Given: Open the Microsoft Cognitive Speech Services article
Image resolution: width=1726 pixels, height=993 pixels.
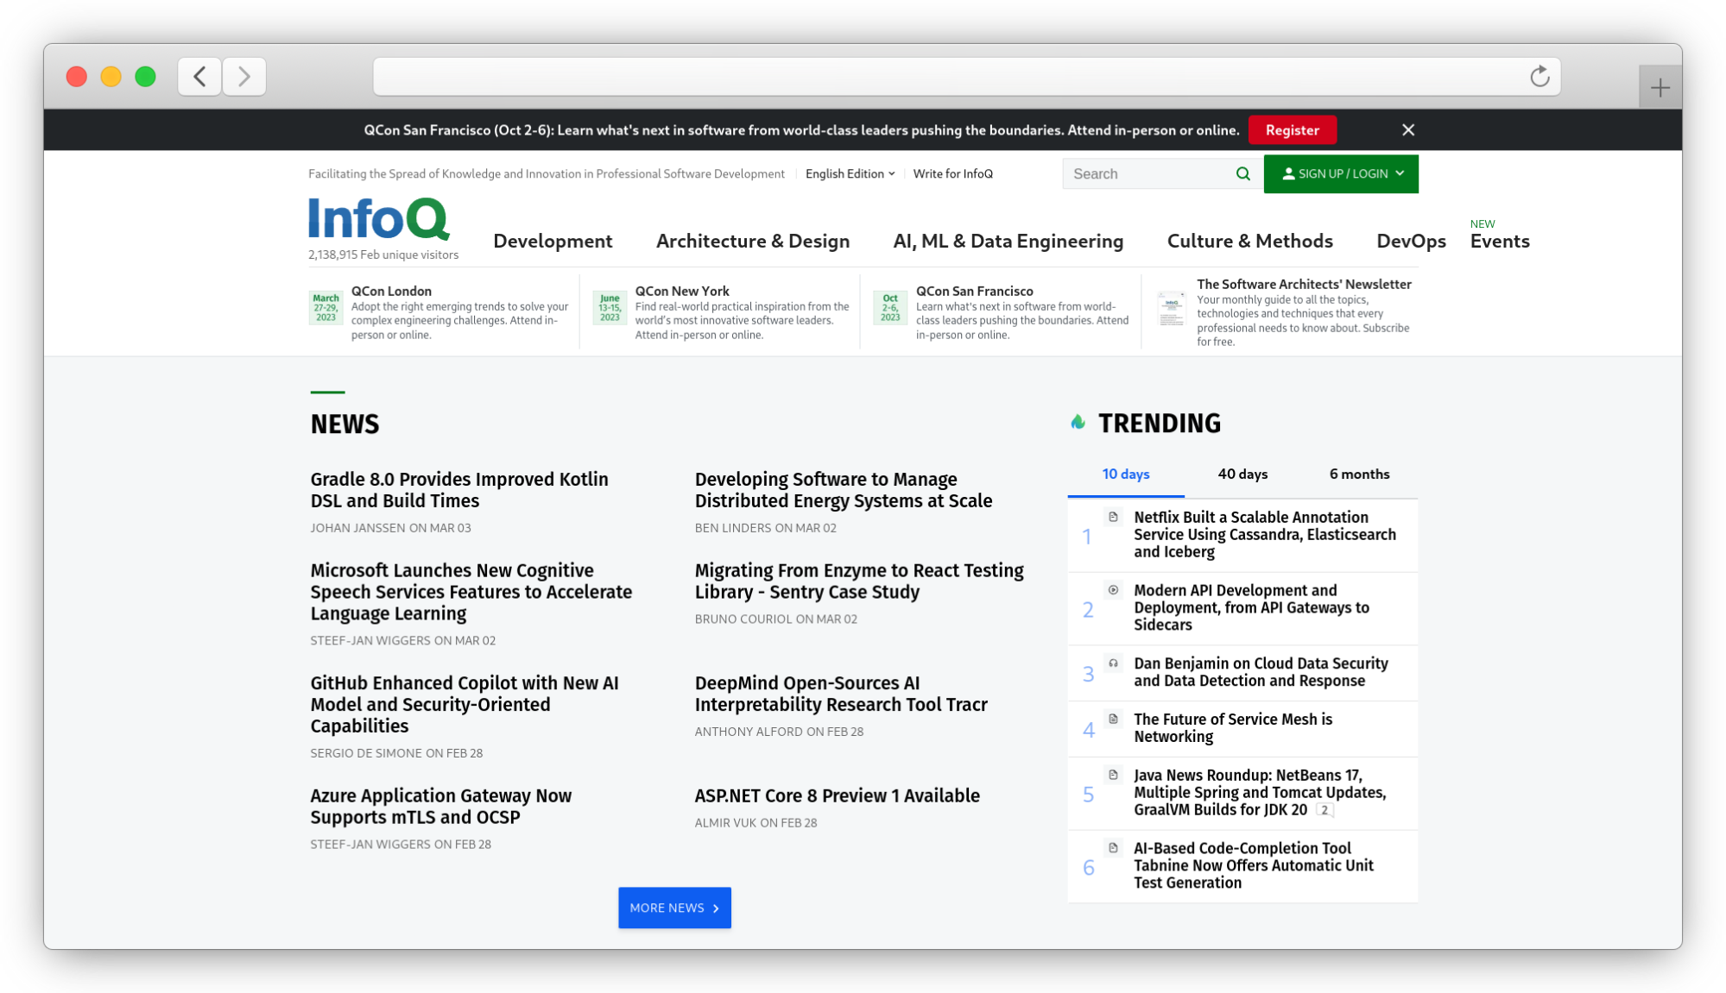Looking at the screenshot, I should pos(471,593).
